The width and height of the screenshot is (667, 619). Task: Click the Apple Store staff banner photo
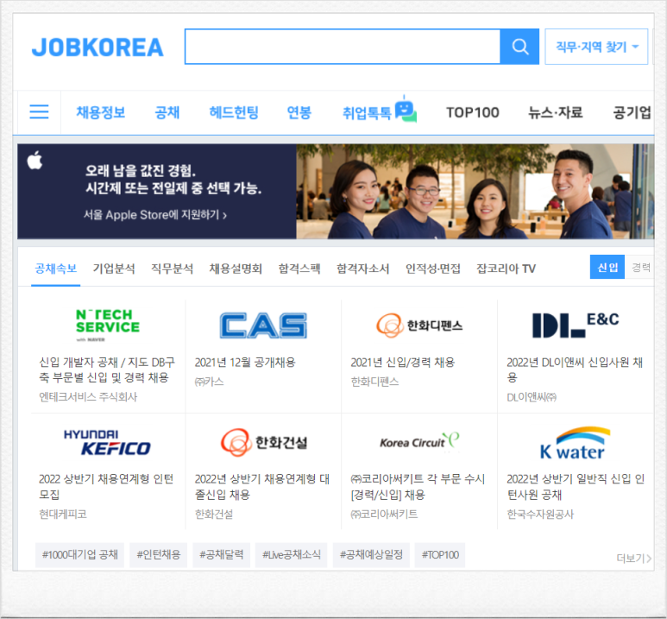475,191
